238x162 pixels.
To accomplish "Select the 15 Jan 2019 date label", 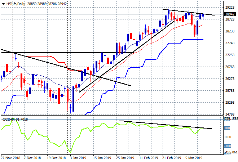I will click(102, 158).
